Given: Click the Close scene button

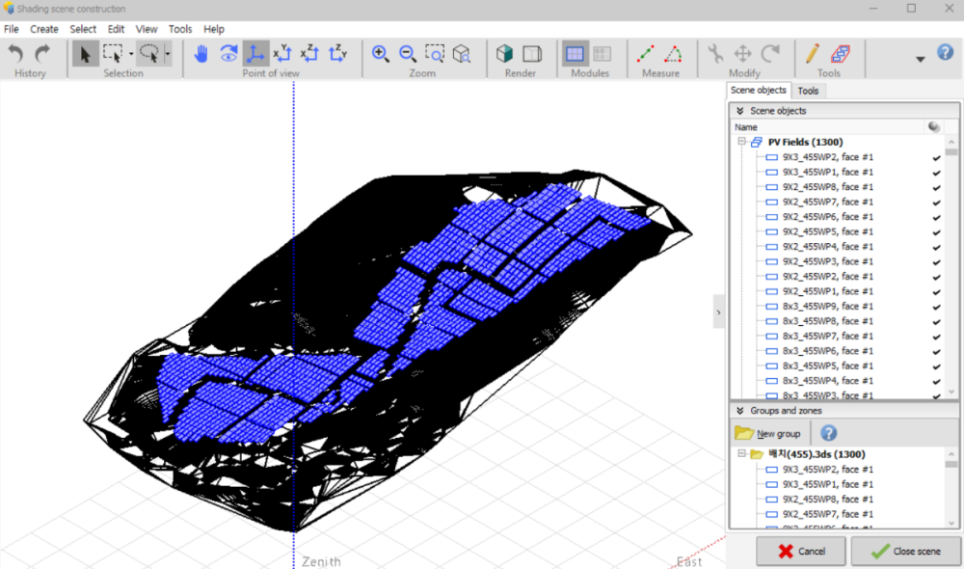Looking at the screenshot, I should coord(906,552).
